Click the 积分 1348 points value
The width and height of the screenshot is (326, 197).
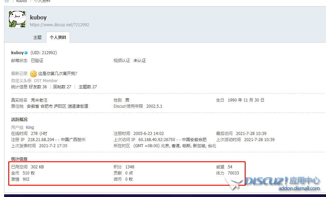[x=130, y=167]
